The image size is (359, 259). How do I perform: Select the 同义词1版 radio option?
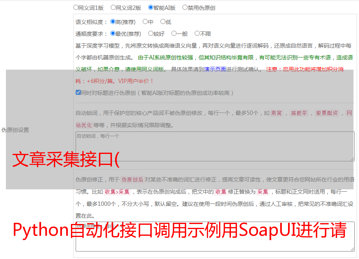click(x=76, y=7)
